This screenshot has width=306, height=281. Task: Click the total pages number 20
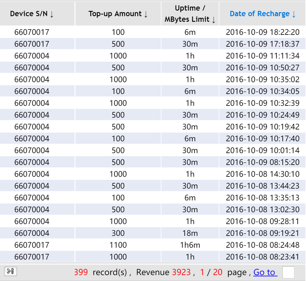click(x=218, y=272)
